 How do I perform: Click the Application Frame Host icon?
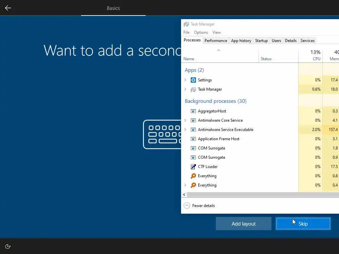tap(193, 139)
